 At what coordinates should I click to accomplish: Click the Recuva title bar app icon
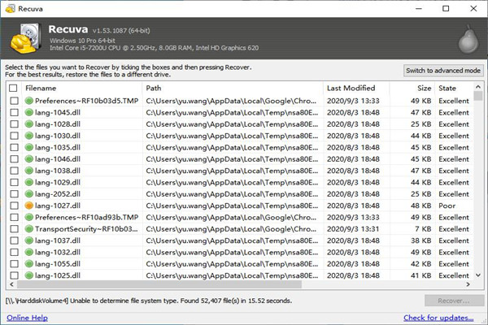click(11, 8)
